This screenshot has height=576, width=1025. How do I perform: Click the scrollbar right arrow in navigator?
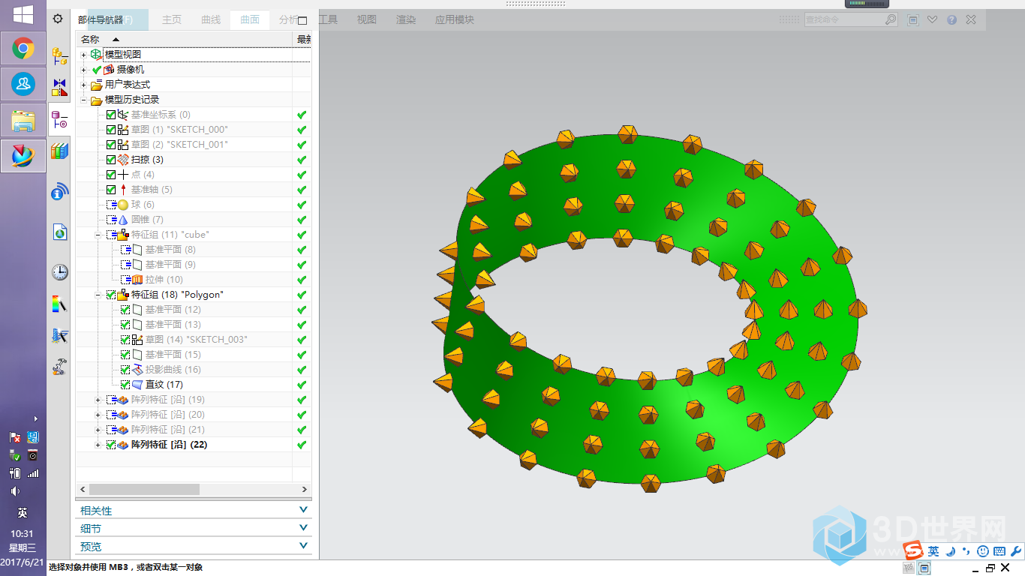306,489
